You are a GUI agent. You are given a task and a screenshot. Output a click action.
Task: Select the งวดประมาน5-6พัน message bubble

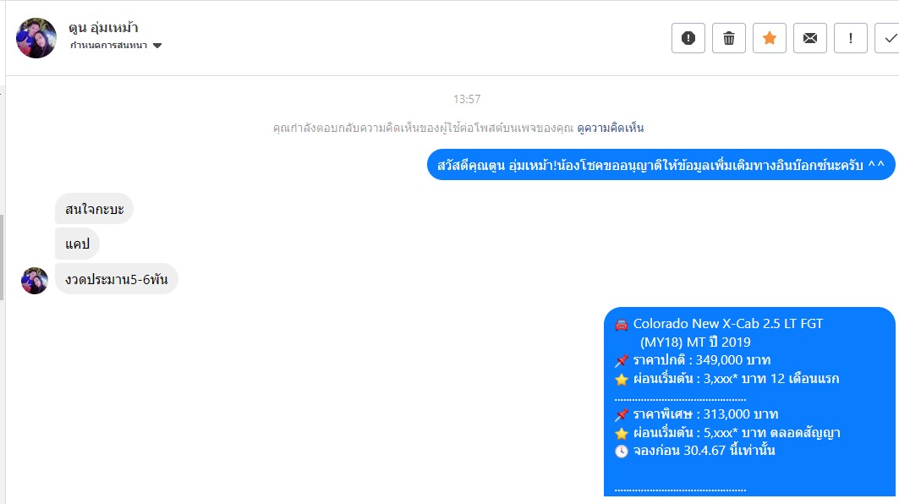(x=117, y=279)
